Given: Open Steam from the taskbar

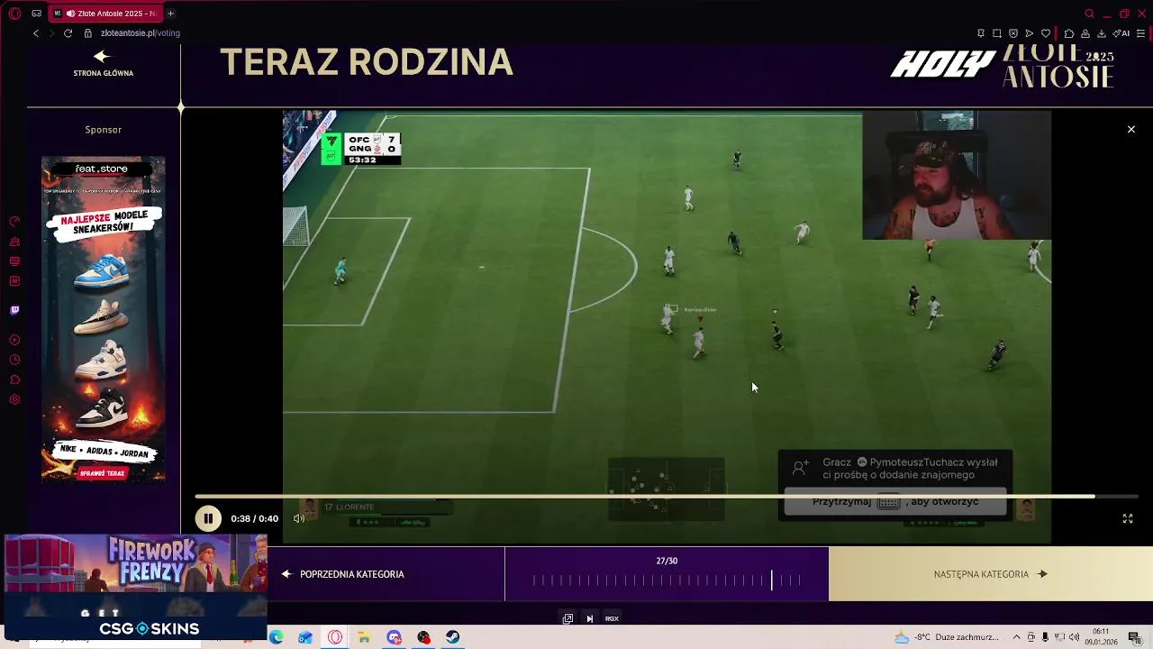Looking at the screenshot, I should (x=452, y=637).
